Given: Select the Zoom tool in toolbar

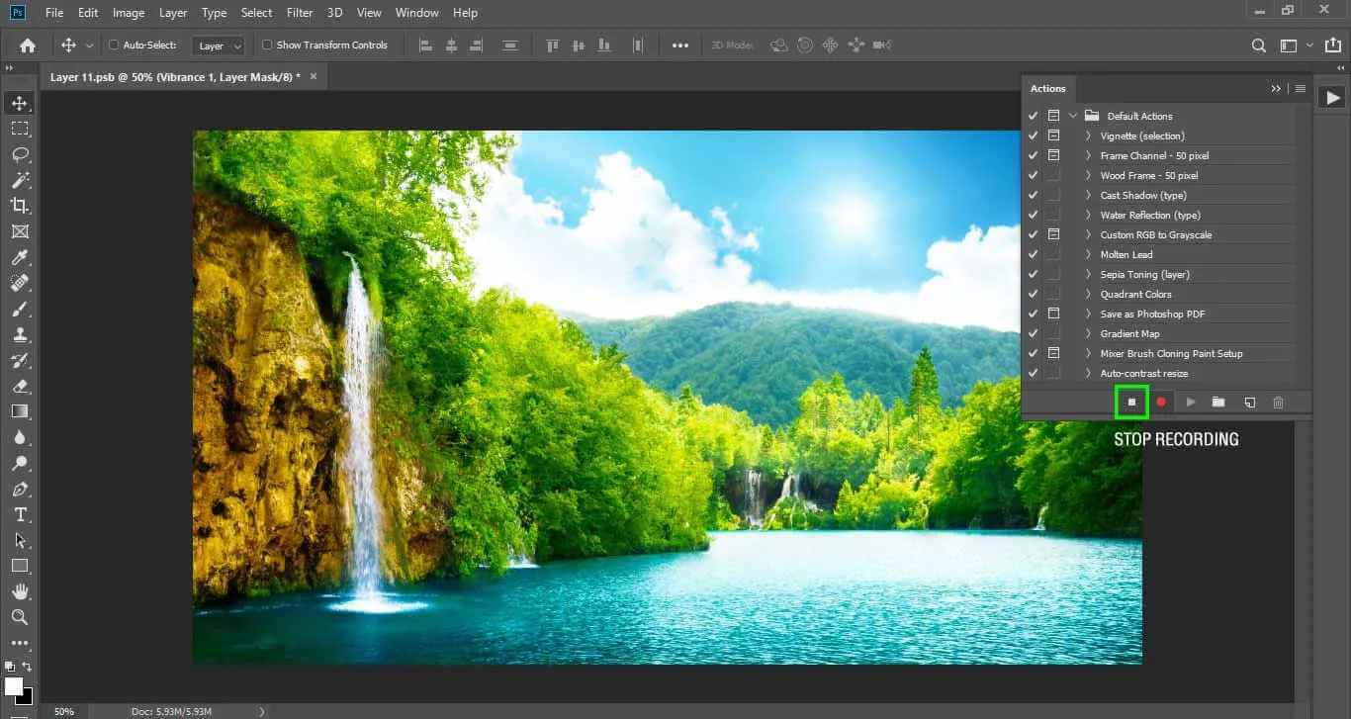Looking at the screenshot, I should tap(20, 617).
